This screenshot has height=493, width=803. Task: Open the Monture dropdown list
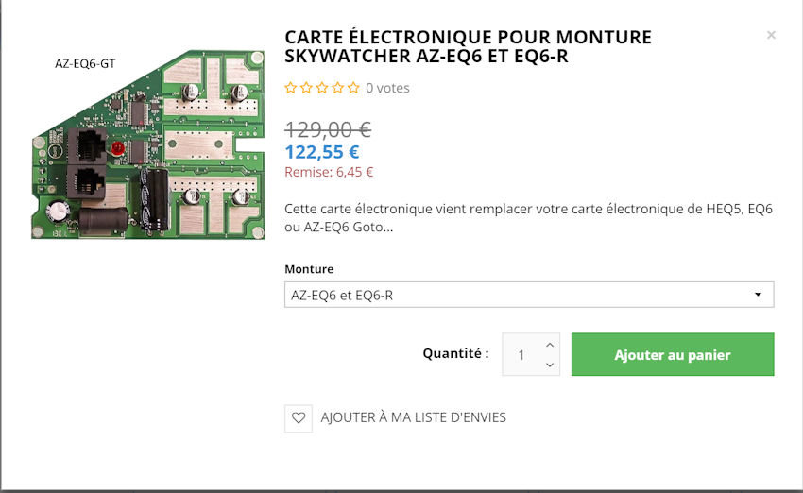click(528, 295)
